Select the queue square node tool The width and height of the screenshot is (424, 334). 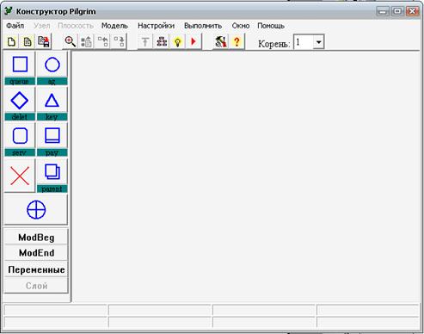[x=20, y=68]
